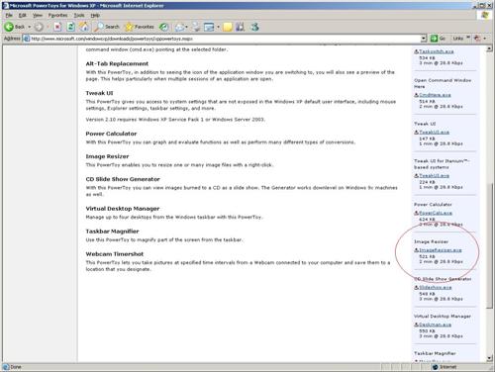Click the vertical scrollbar down arrow
Image resolution: width=495 pixels, height=372 pixels.
click(x=489, y=358)
